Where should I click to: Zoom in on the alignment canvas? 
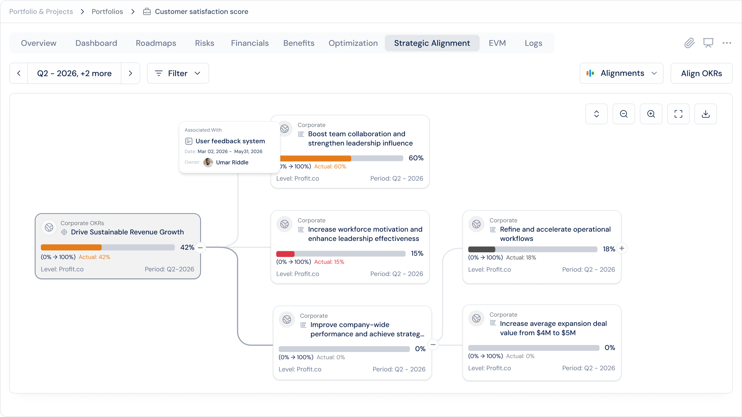tap(651, 114)
